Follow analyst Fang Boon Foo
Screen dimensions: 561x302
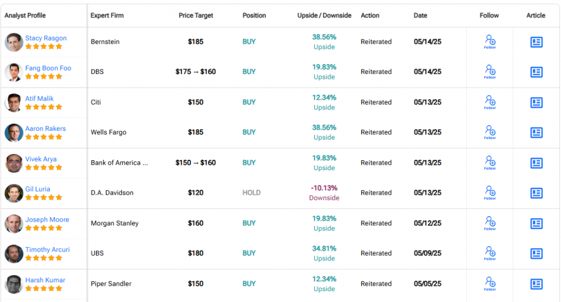[x=490, y=72]
